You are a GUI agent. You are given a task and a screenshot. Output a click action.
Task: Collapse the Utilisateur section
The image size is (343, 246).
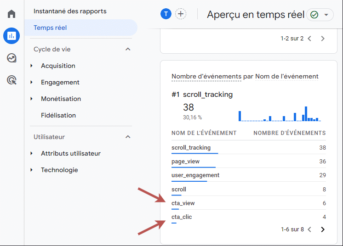pyautogui.click(x=128, y=137)
